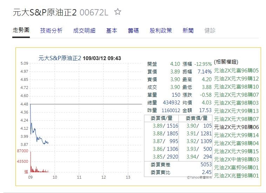Open the 成交明細 tab
The image size is (266, 193).
(x=84, y=31)
